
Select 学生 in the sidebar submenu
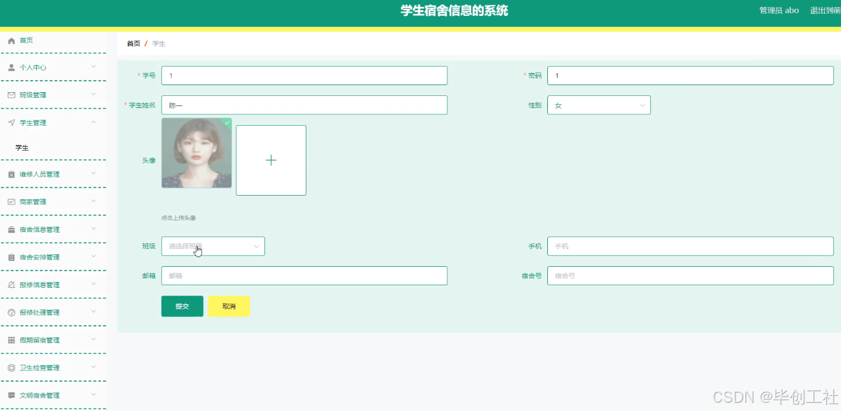[x=22, y=147]
